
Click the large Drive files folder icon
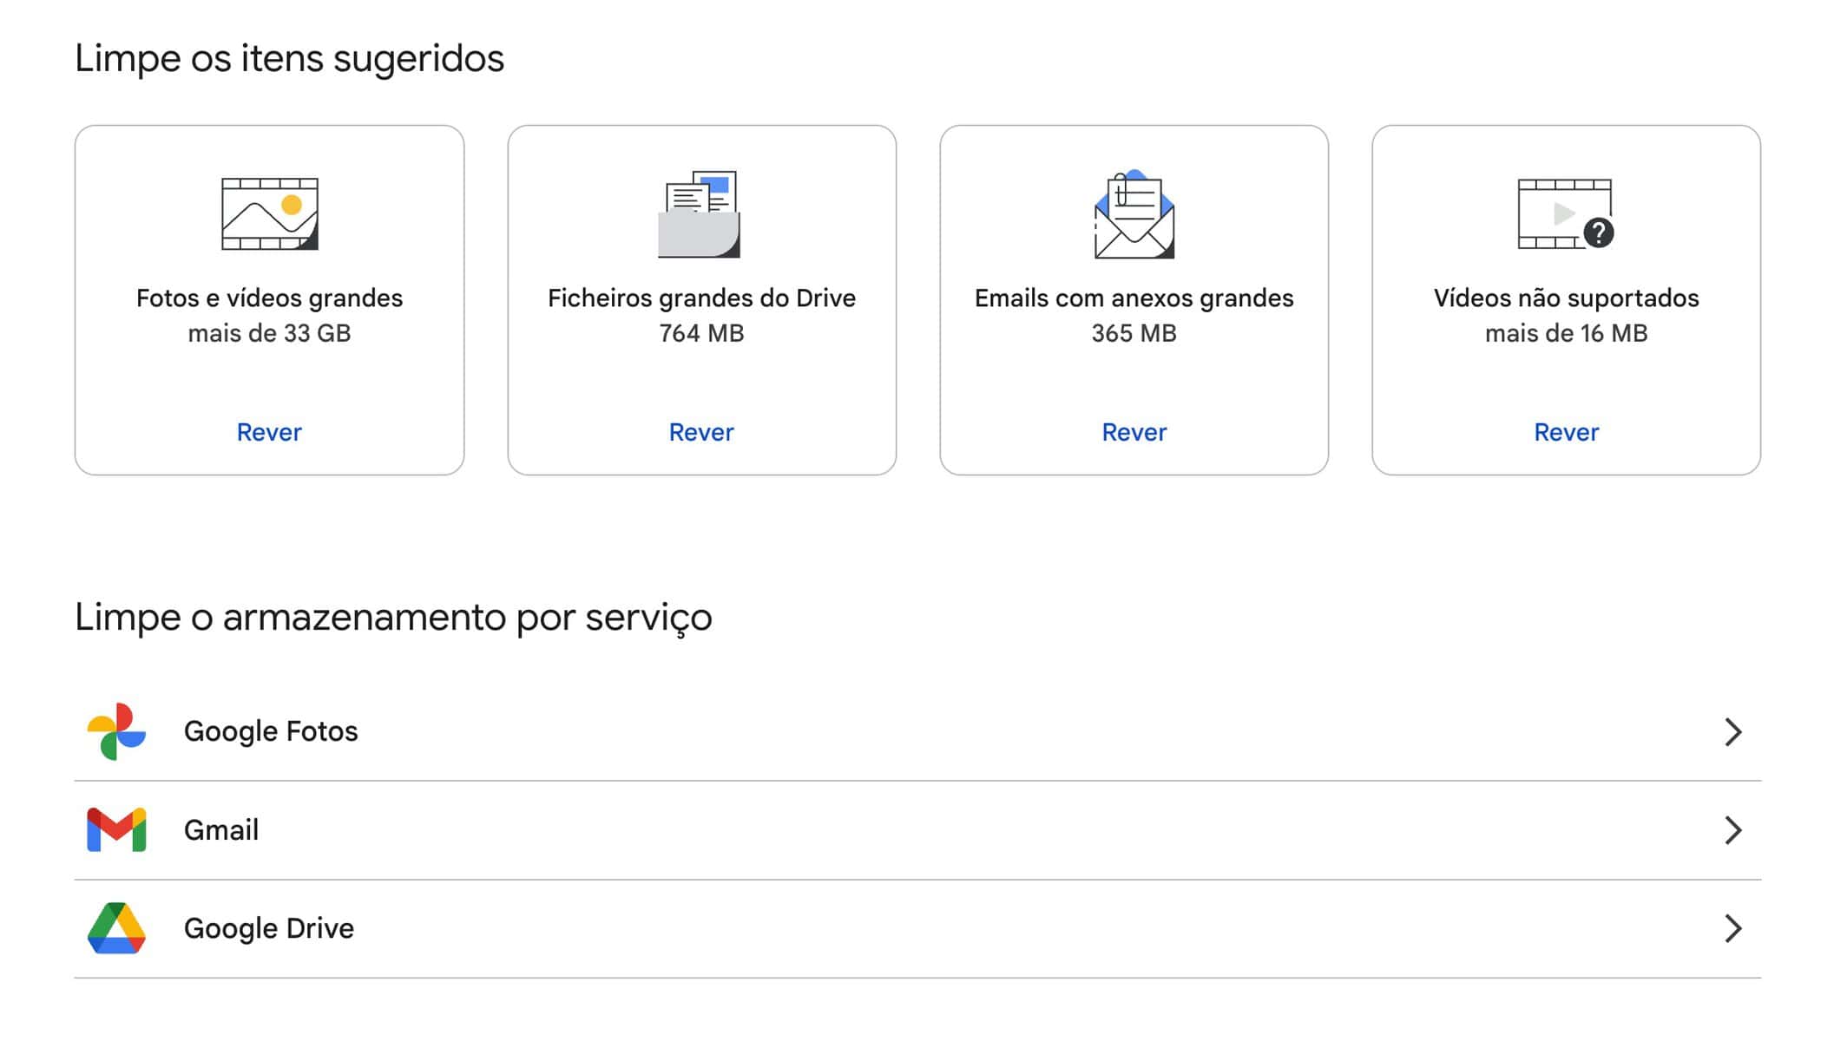pos(699,214)
